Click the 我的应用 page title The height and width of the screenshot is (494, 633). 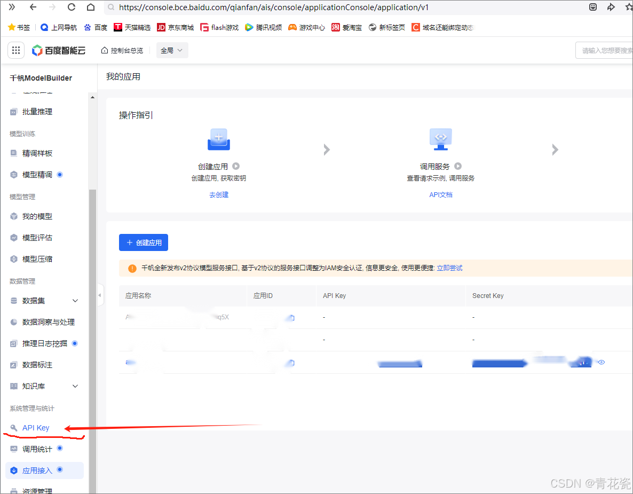[x=123, y=77]
